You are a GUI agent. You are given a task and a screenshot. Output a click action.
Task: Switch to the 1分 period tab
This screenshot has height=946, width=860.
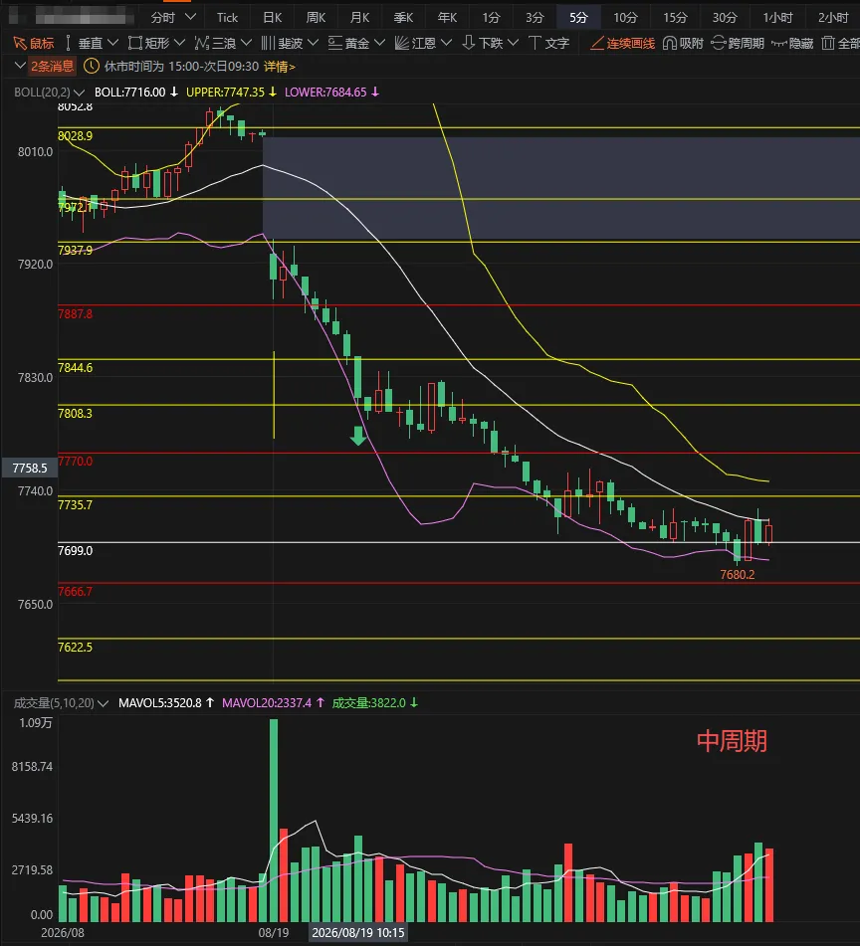[x=491, y=18]
